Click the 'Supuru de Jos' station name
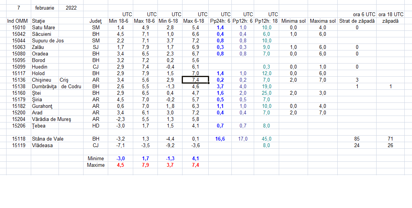This screenshot has height=208, width=412. 48,41
